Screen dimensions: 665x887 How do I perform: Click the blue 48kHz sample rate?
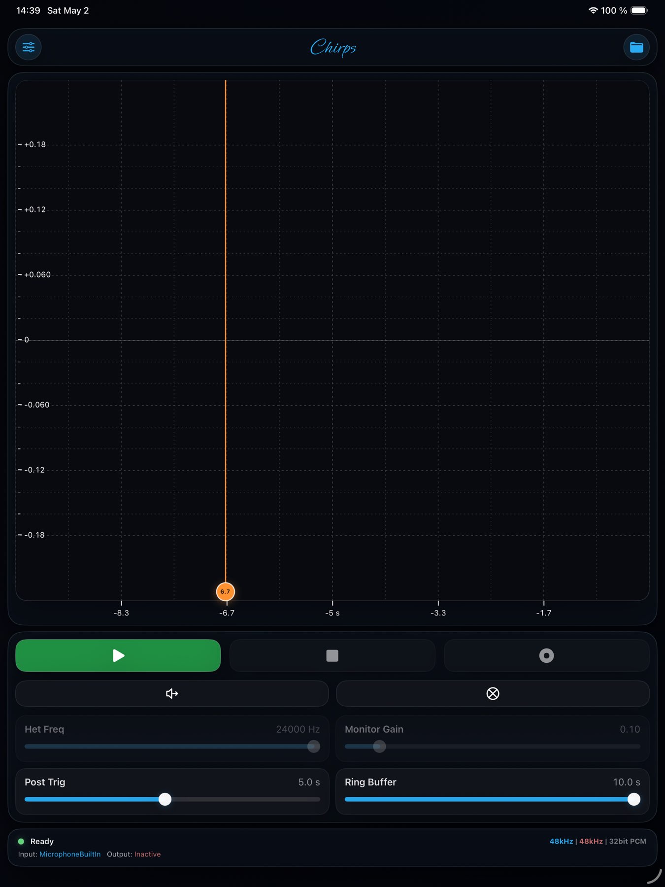click(x=562, y=842)
